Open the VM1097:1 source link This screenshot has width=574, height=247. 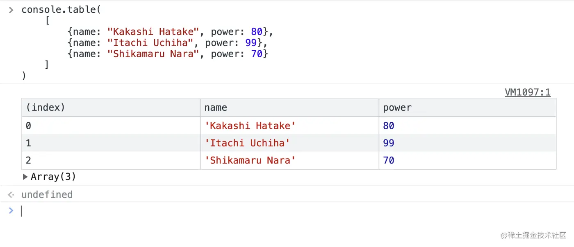(x=527, y=92)
